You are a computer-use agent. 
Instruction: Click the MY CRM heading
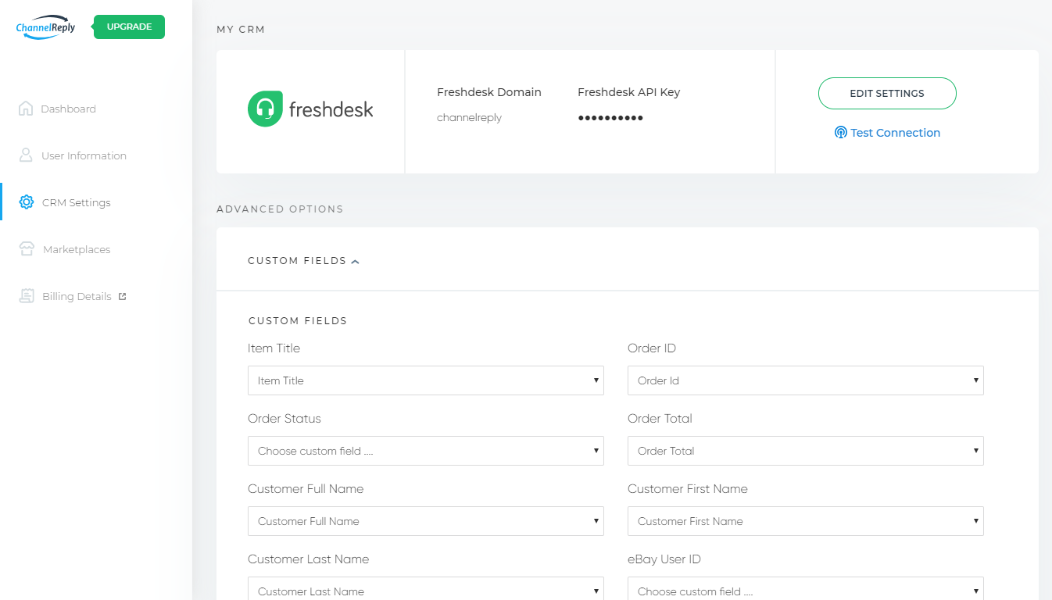(241, 30)
